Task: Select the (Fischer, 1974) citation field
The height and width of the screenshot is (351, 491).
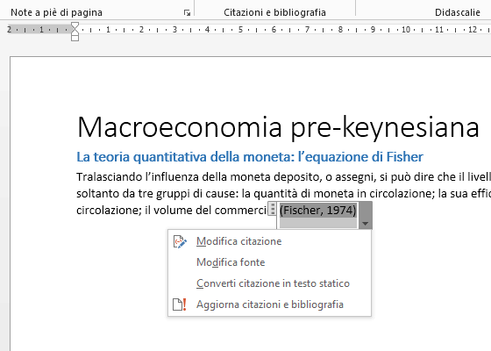Action: pyautogui.click(x=317, y=211)
